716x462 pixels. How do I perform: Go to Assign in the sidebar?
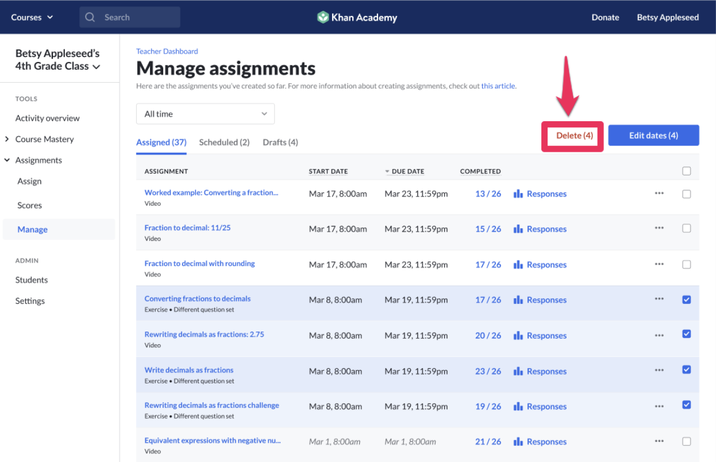click(29, 181)
